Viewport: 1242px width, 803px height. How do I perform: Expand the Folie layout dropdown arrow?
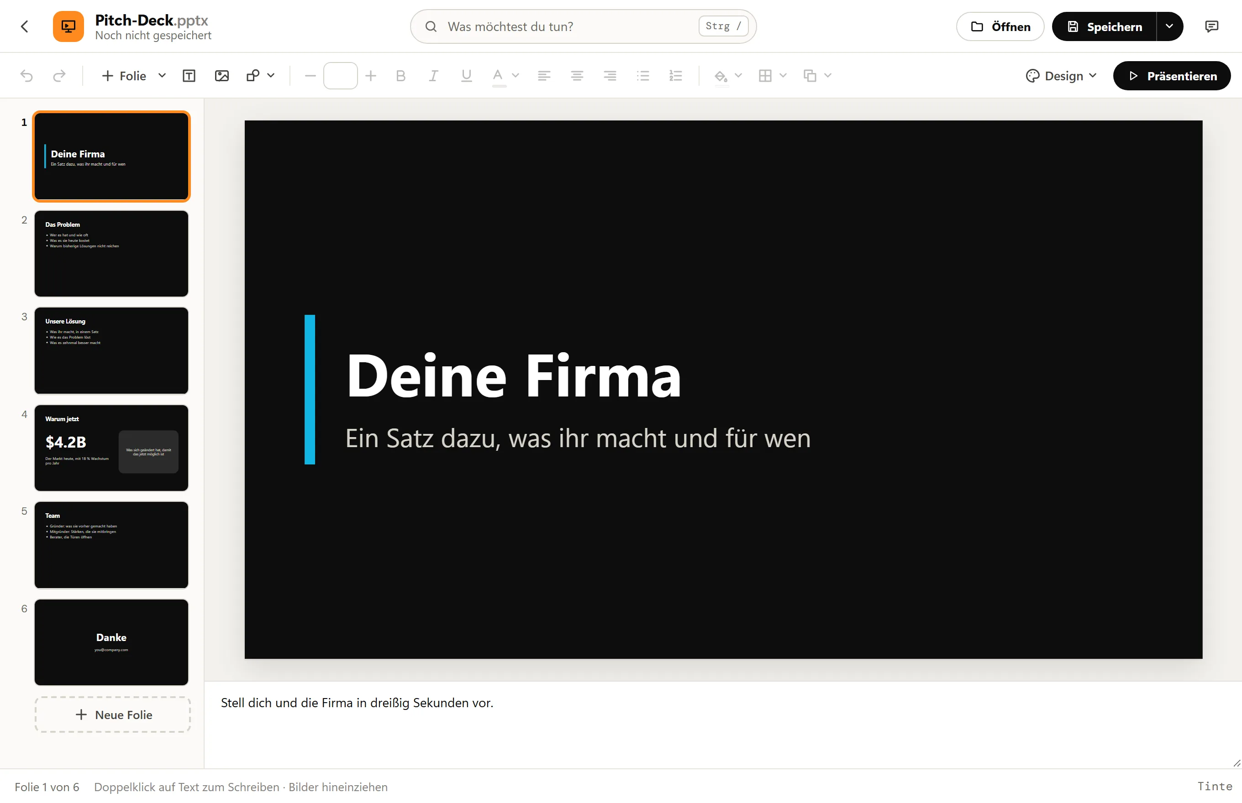tap(162, 76)
